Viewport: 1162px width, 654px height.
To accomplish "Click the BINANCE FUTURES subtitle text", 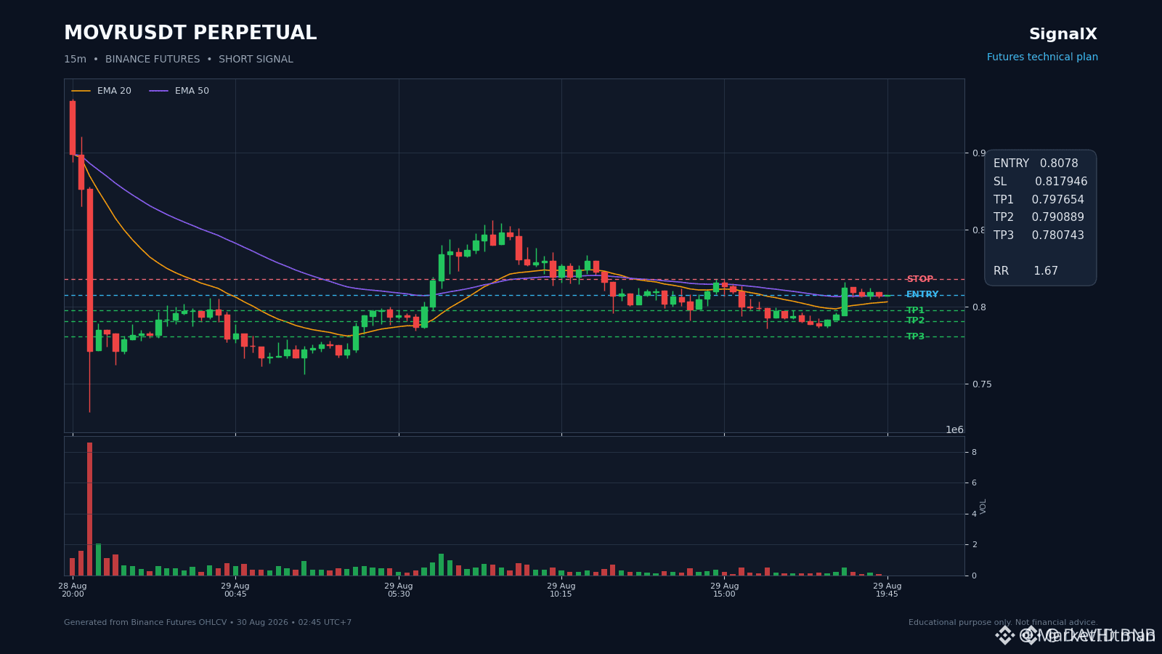I will click(153, 60).
